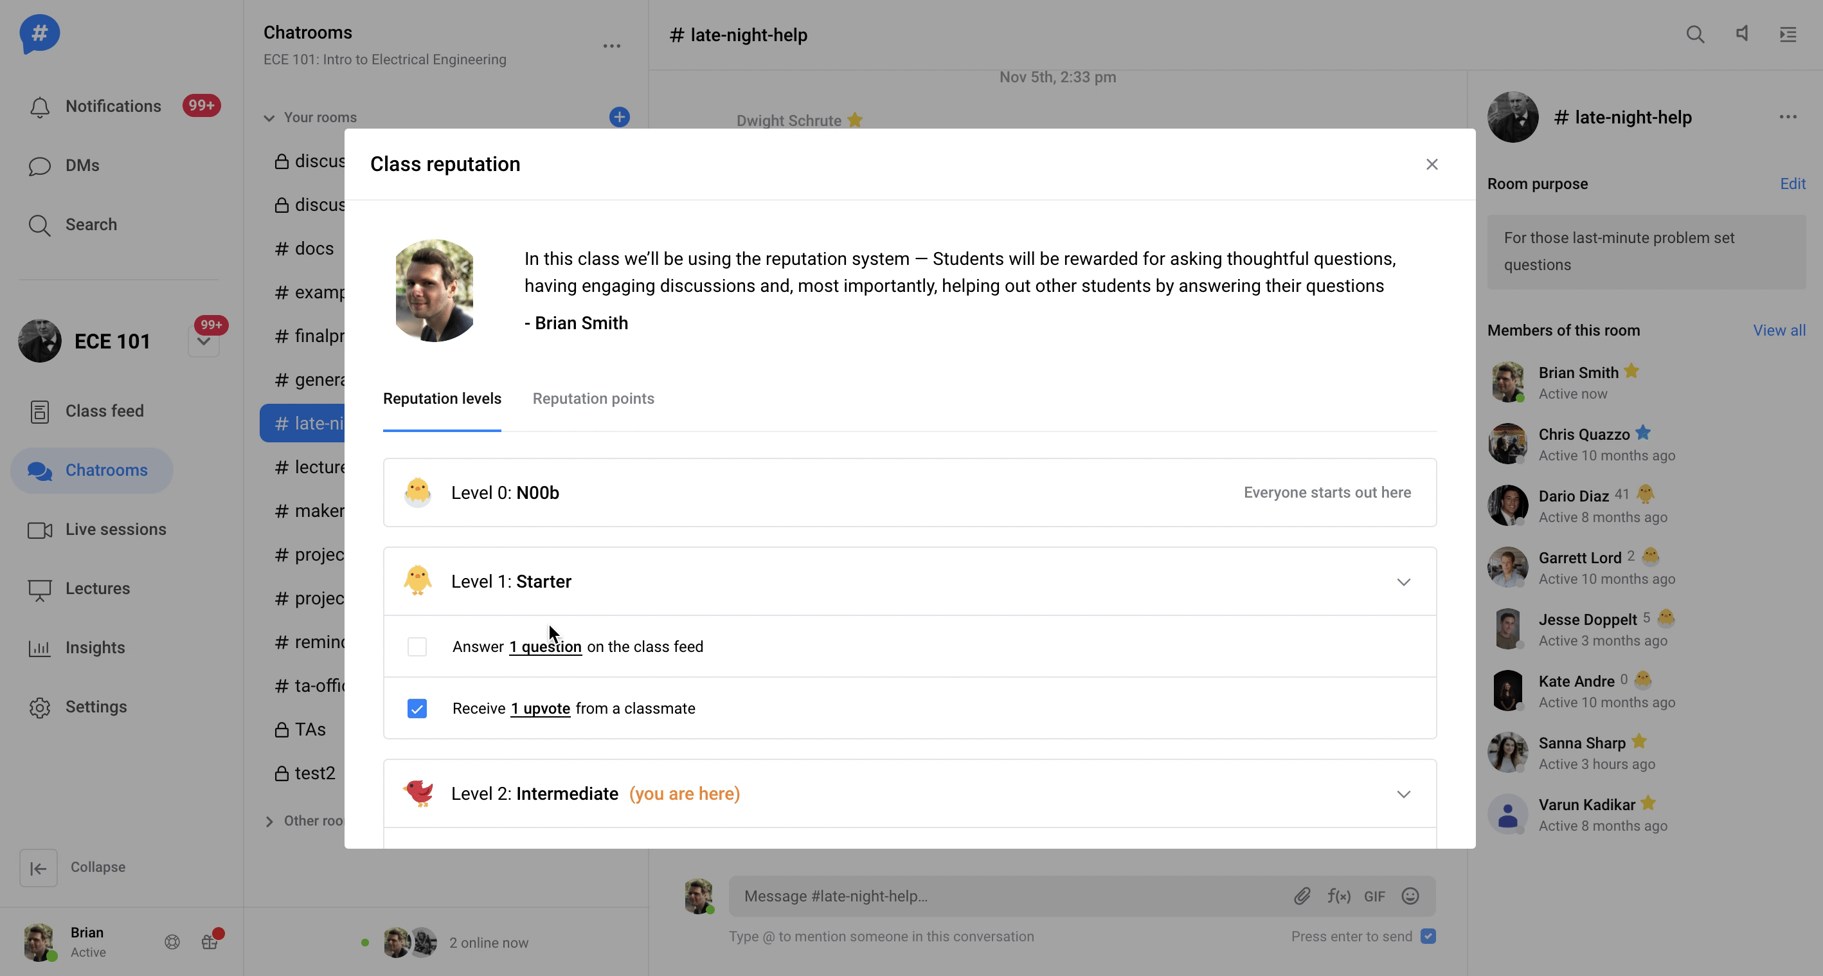The height and width of the screenshot is (976, 1823).
Task: Toggle the right sidebar panel icon
Action: pyautogui.click(x=1788, y=34)
